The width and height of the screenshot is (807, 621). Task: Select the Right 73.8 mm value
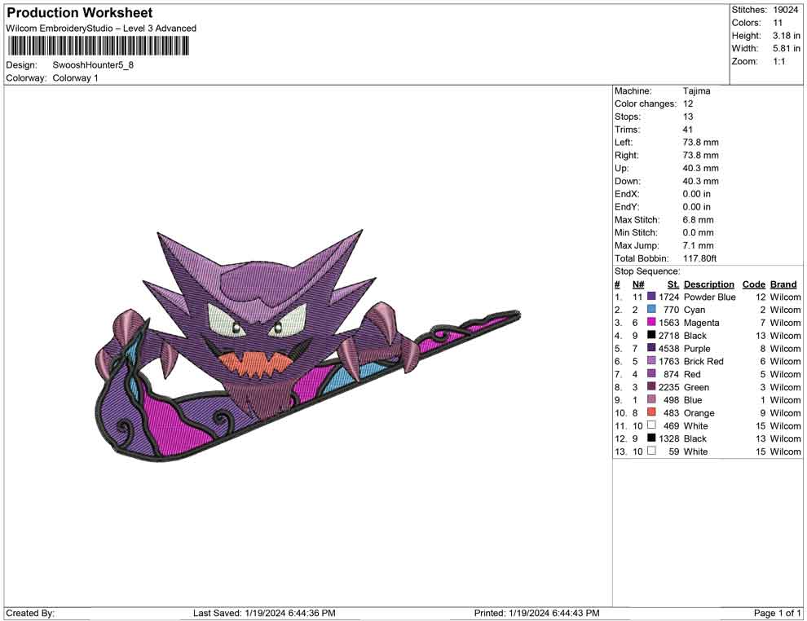(x=700, y=155)
